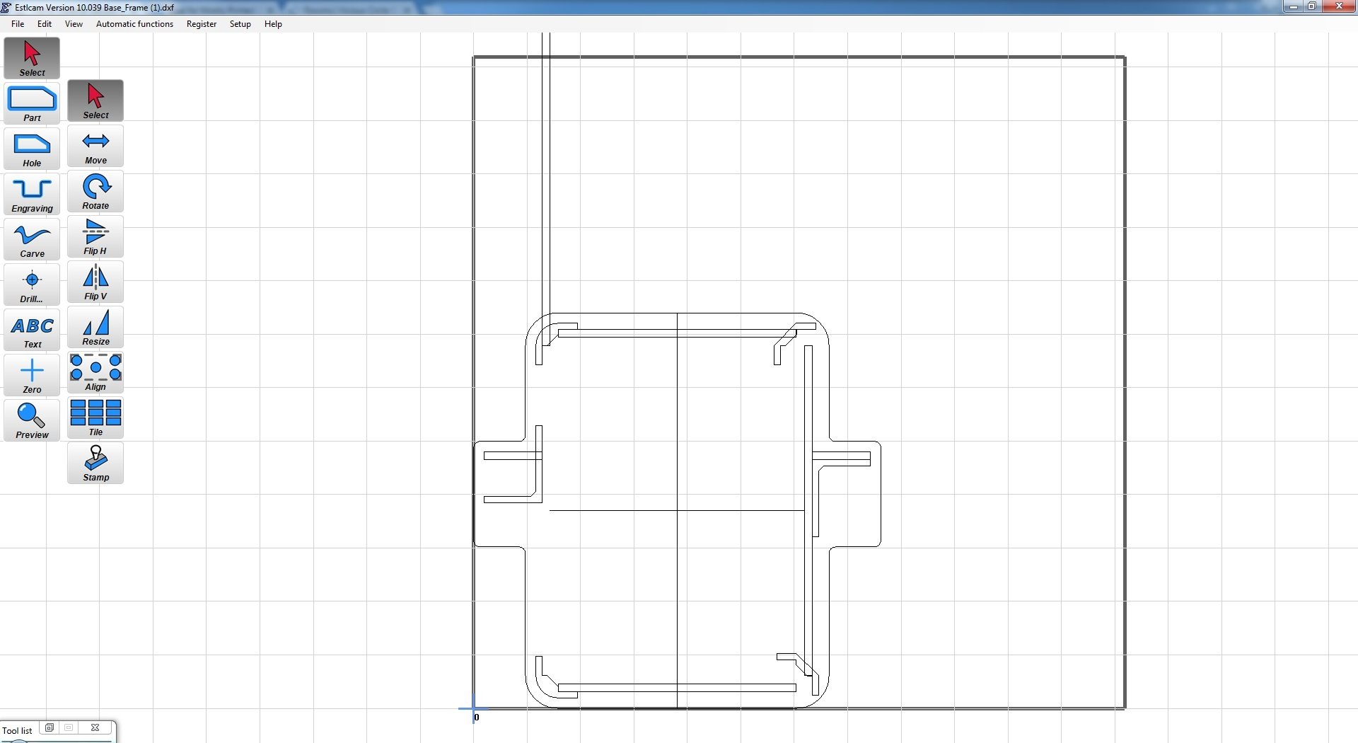Screen dimensions: 1358x743
Task: Open the Help menu
Action: (273, 24)
